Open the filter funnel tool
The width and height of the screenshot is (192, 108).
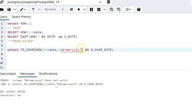pyautogui.click(x=33, y=10)
